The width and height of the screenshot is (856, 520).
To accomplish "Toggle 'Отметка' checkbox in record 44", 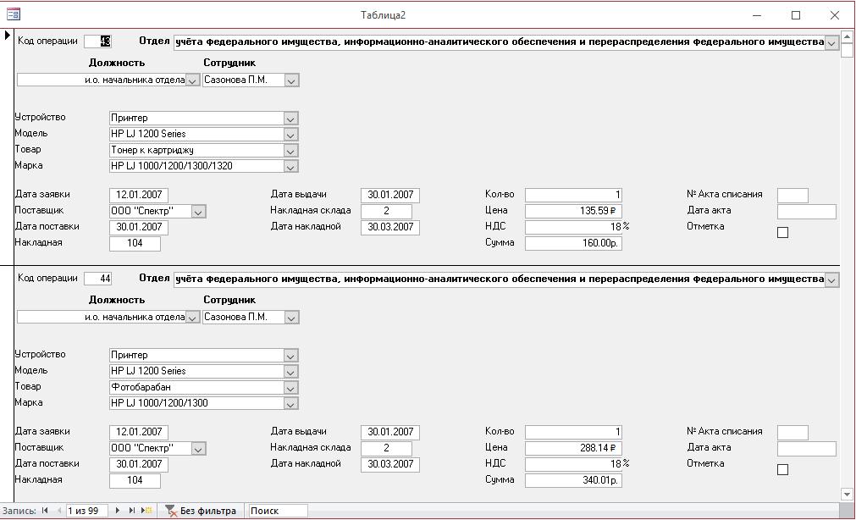I will (x=782, y=469).
